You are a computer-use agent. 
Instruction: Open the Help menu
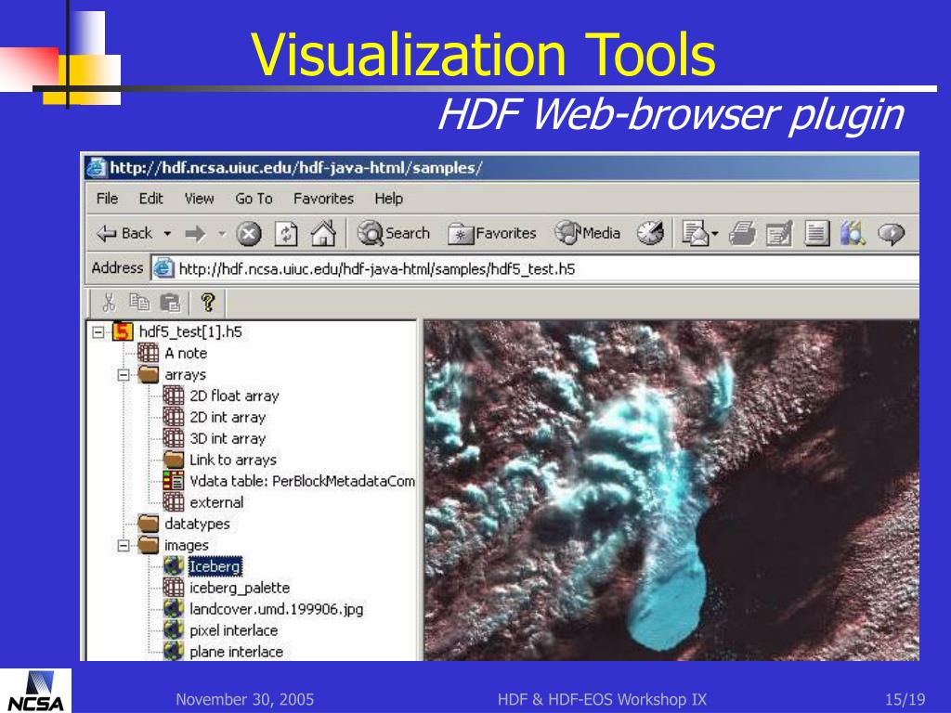(389, 199)
